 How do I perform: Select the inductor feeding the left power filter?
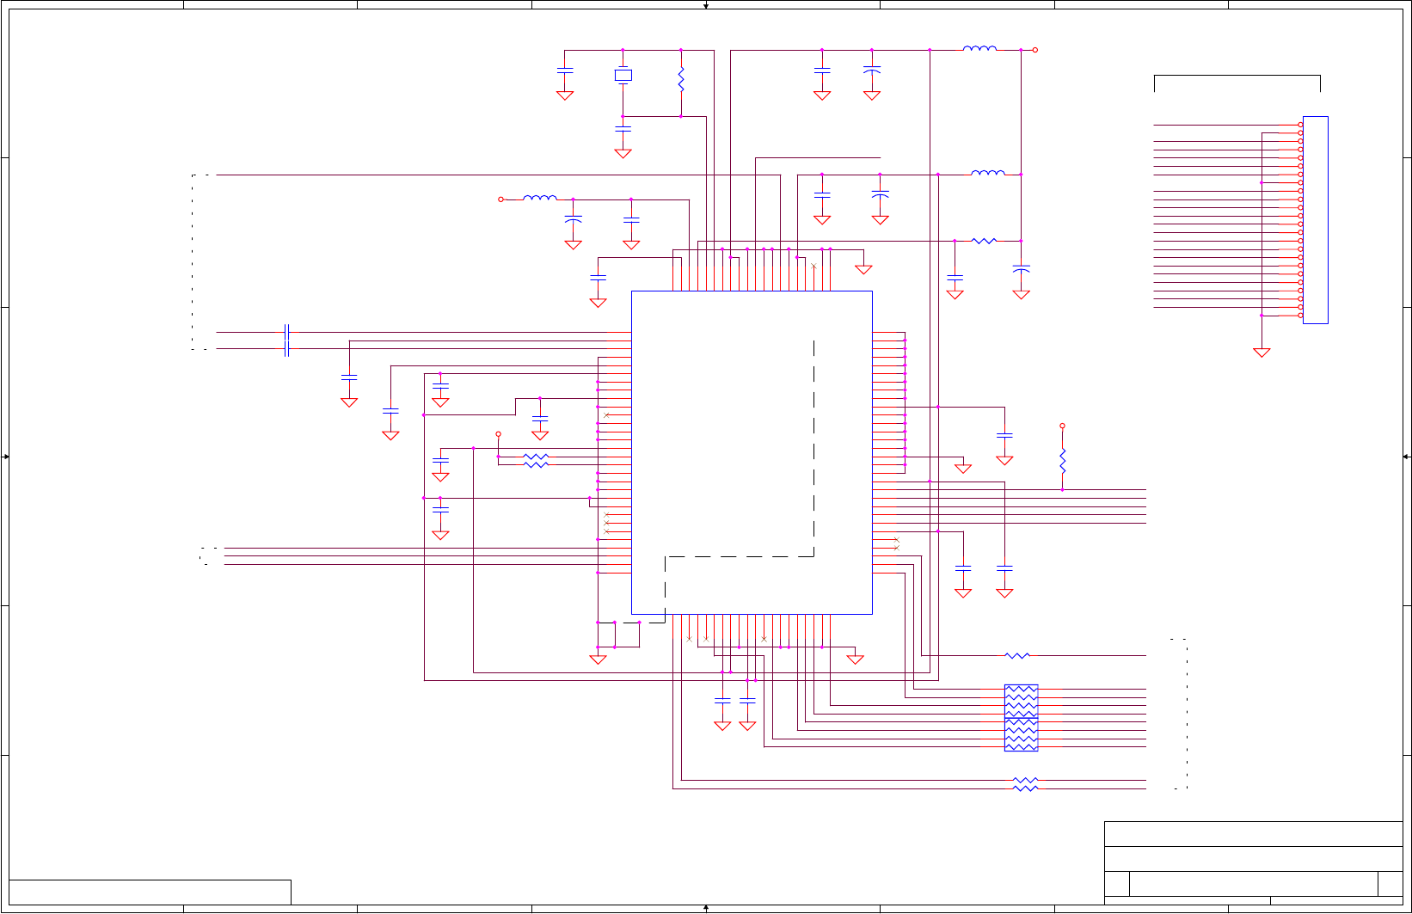coord(540,198)
